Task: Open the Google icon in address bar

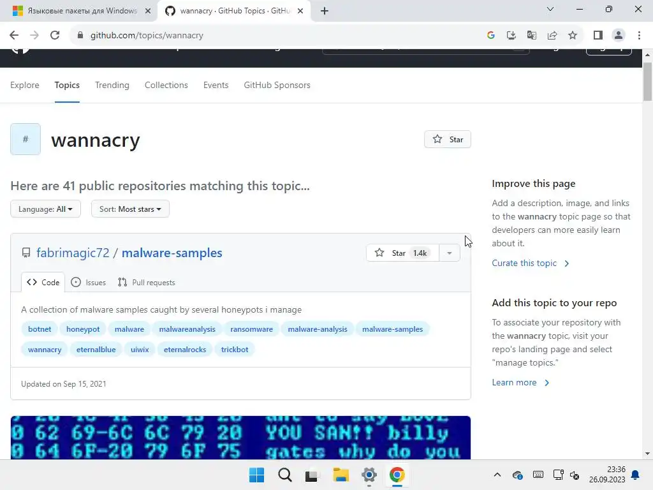Action: (490, 36)
